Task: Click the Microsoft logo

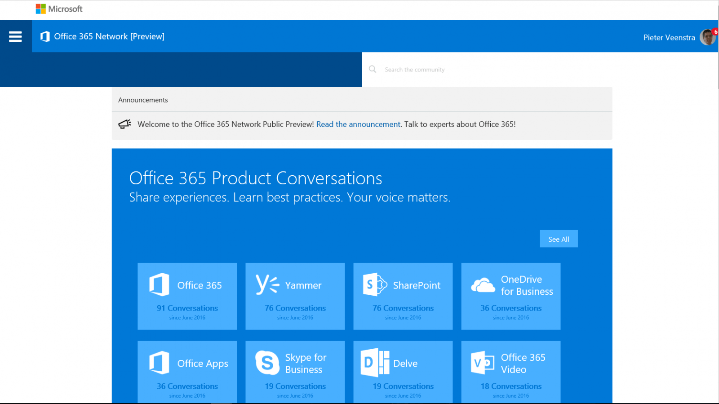Action: [x=59, y=9]
